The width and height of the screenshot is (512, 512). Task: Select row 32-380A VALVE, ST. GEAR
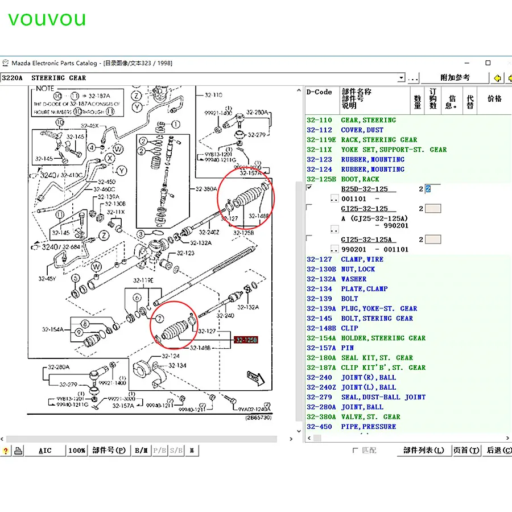pyautogui.click(x=408, y=416)
